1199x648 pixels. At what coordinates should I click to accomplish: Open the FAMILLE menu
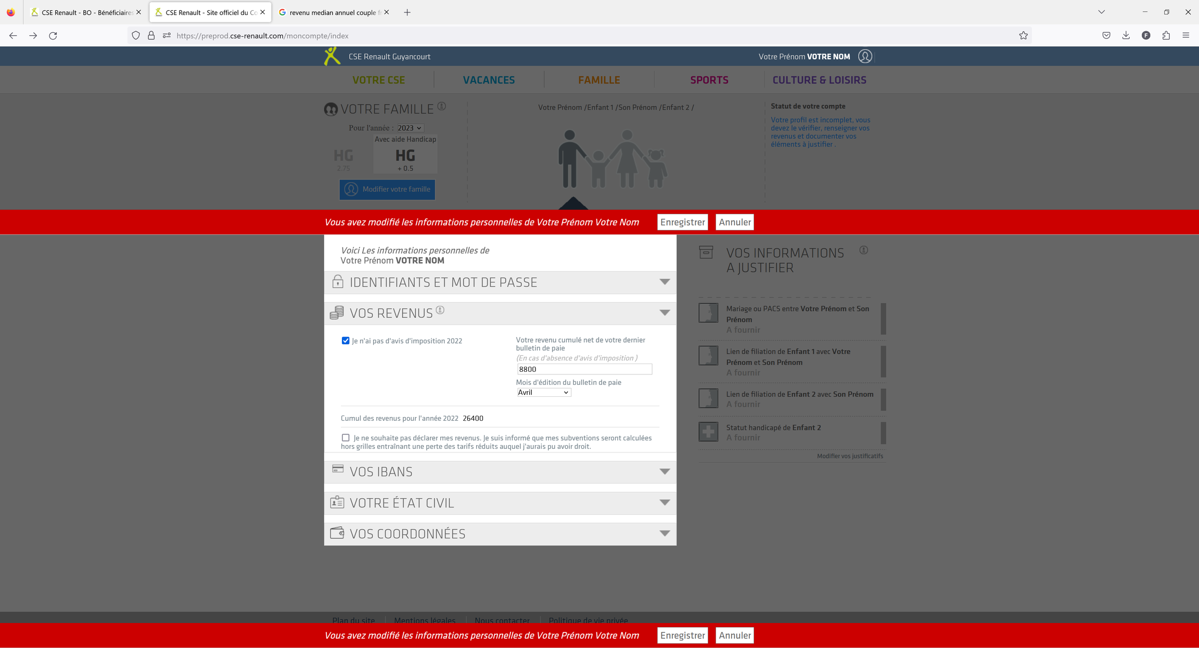[x=599, y=80]
